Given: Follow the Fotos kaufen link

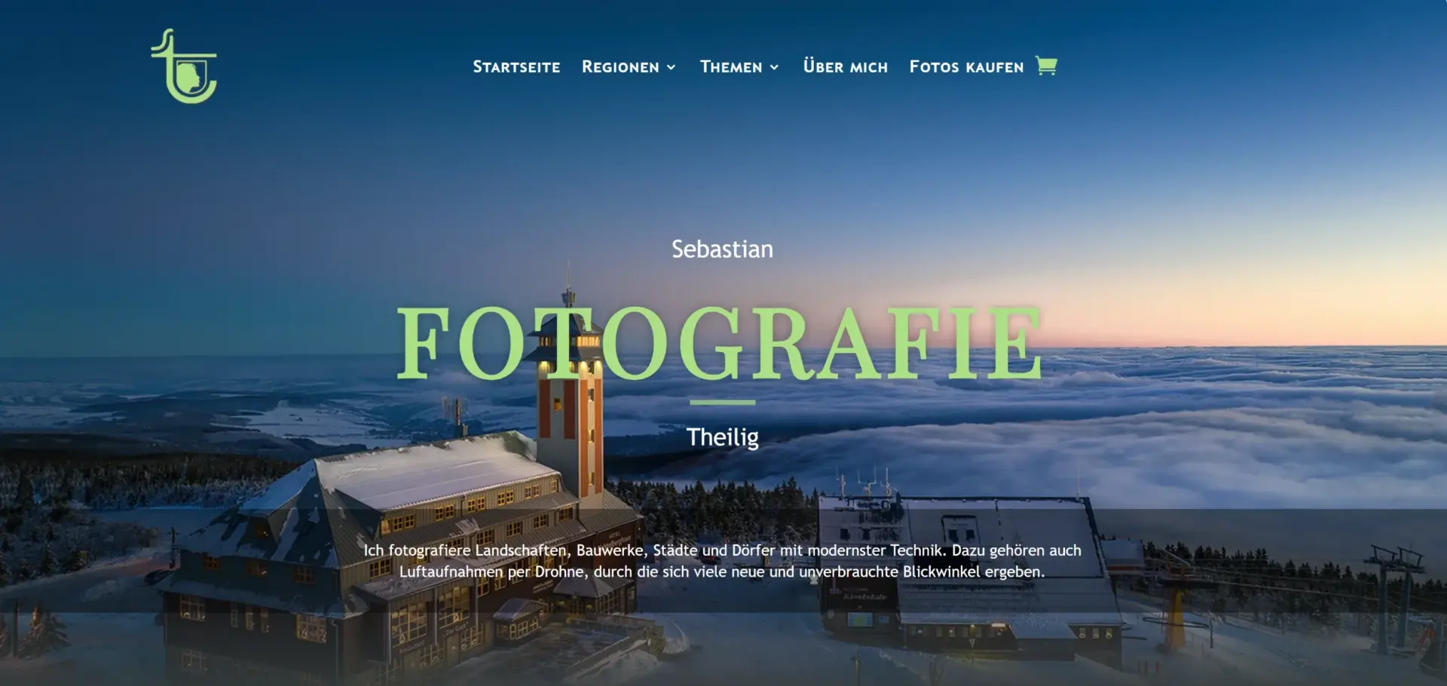Looking at the screenshot, I should pyautogui.click(x=966, y=66).
